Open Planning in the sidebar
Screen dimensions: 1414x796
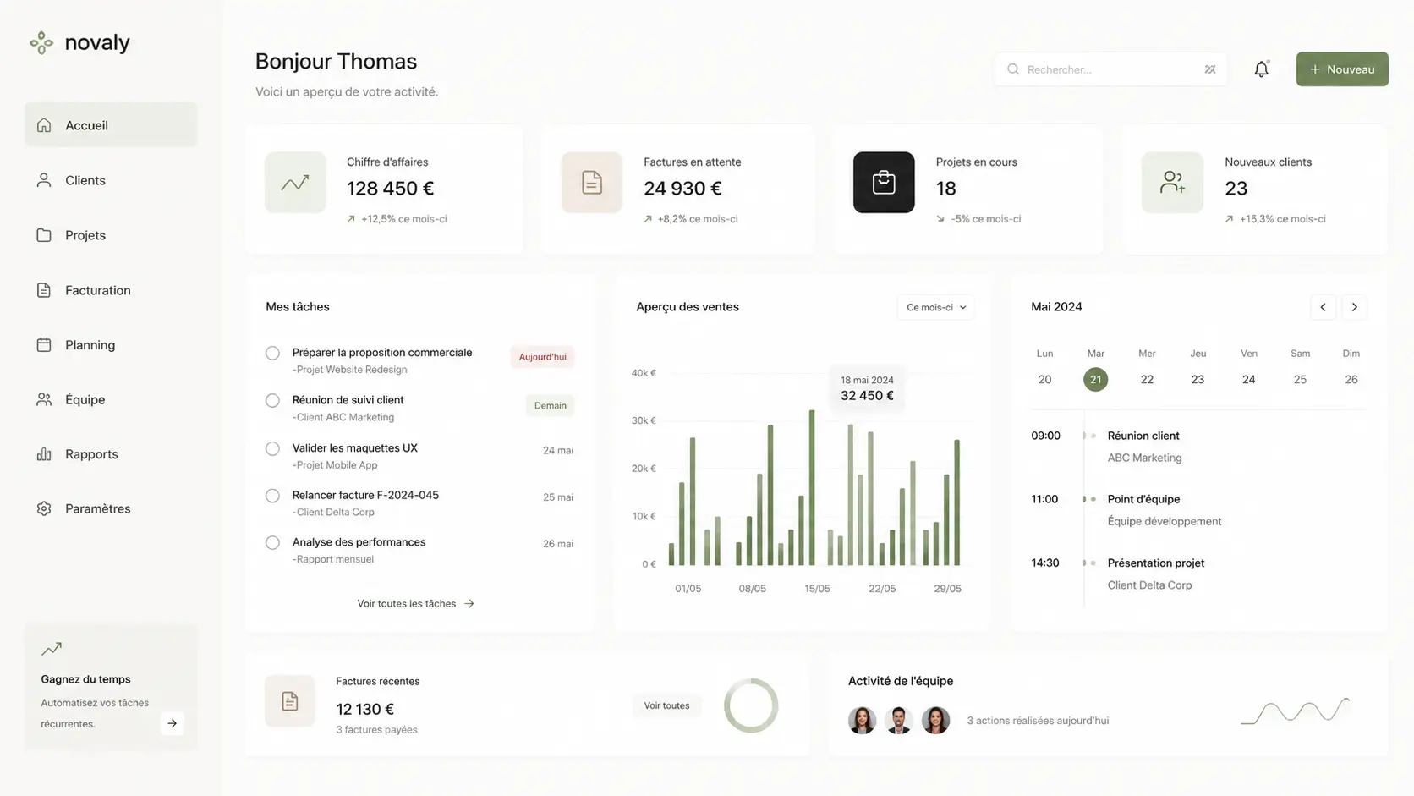point(111,344)
